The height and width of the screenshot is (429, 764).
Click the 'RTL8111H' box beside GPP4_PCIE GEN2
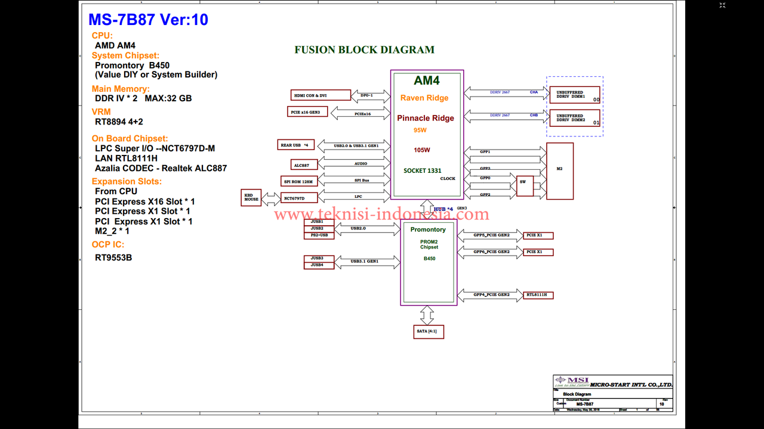(539, 295)
